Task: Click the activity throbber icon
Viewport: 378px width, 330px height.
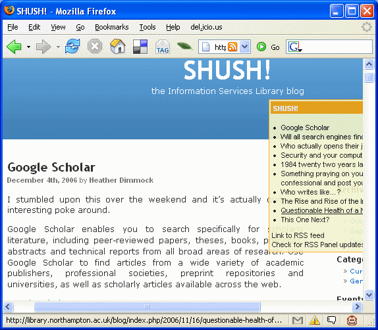Action: coord(367,27)
